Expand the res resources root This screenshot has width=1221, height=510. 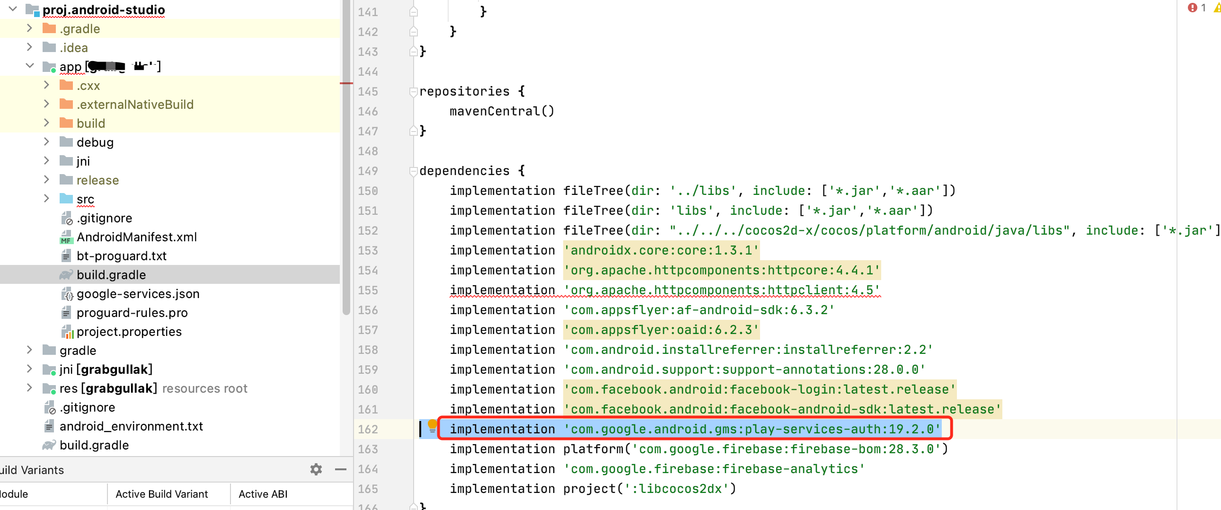click(29, 388)
